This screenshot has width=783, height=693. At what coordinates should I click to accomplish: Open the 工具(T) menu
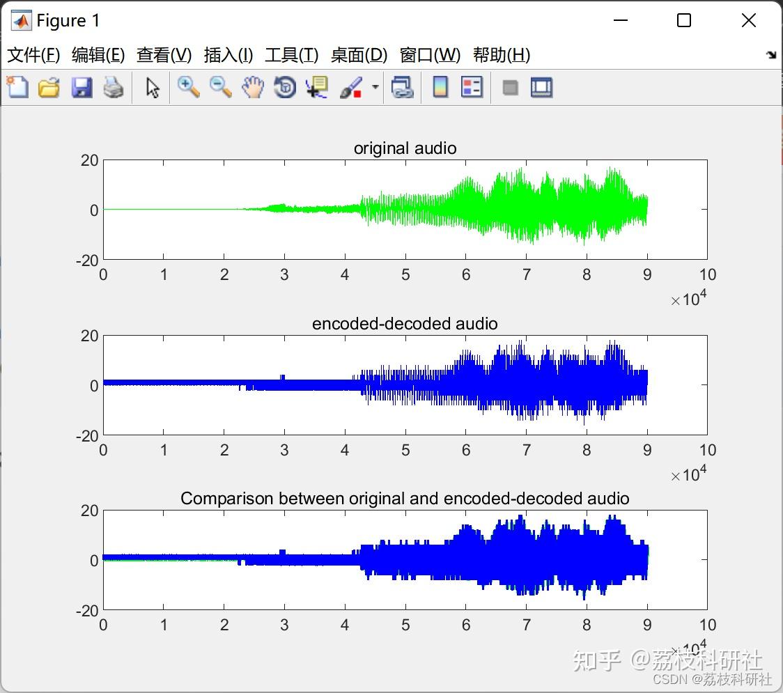[x=291, y=55]
